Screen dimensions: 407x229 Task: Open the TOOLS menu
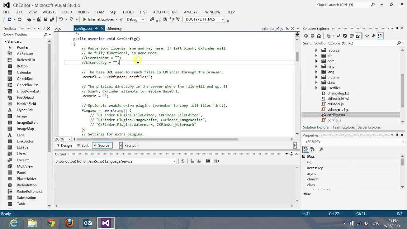(x=128, y=12)
